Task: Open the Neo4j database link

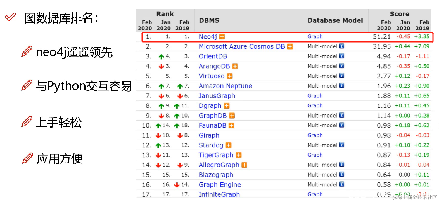Action: [208, 37]
